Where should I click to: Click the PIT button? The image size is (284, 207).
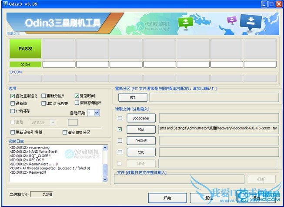(133, 97)
